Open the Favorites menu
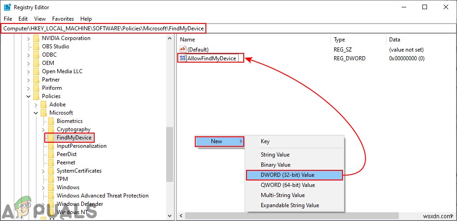The image size is (457, 221). coord(63,18)
